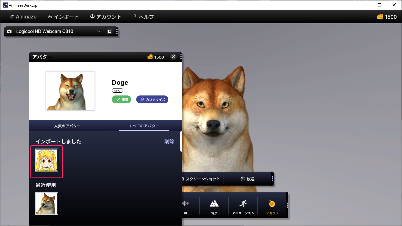Switch to the All Avatars tab
The width and height of the screenshot is (402, 226).
click(144, 126)
